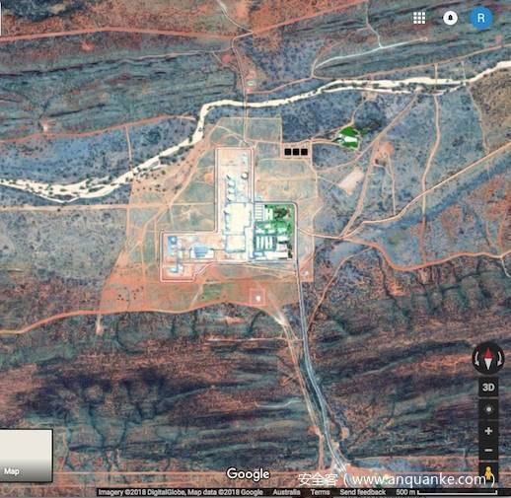Click the Google logo
Screen dimensions: 511x498
249,474
